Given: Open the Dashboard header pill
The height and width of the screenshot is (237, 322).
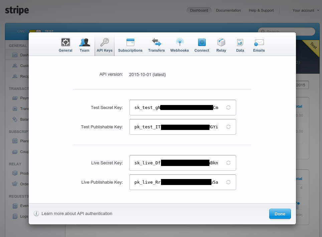Looking at the screenshot, I should click(x=199, y=10).
